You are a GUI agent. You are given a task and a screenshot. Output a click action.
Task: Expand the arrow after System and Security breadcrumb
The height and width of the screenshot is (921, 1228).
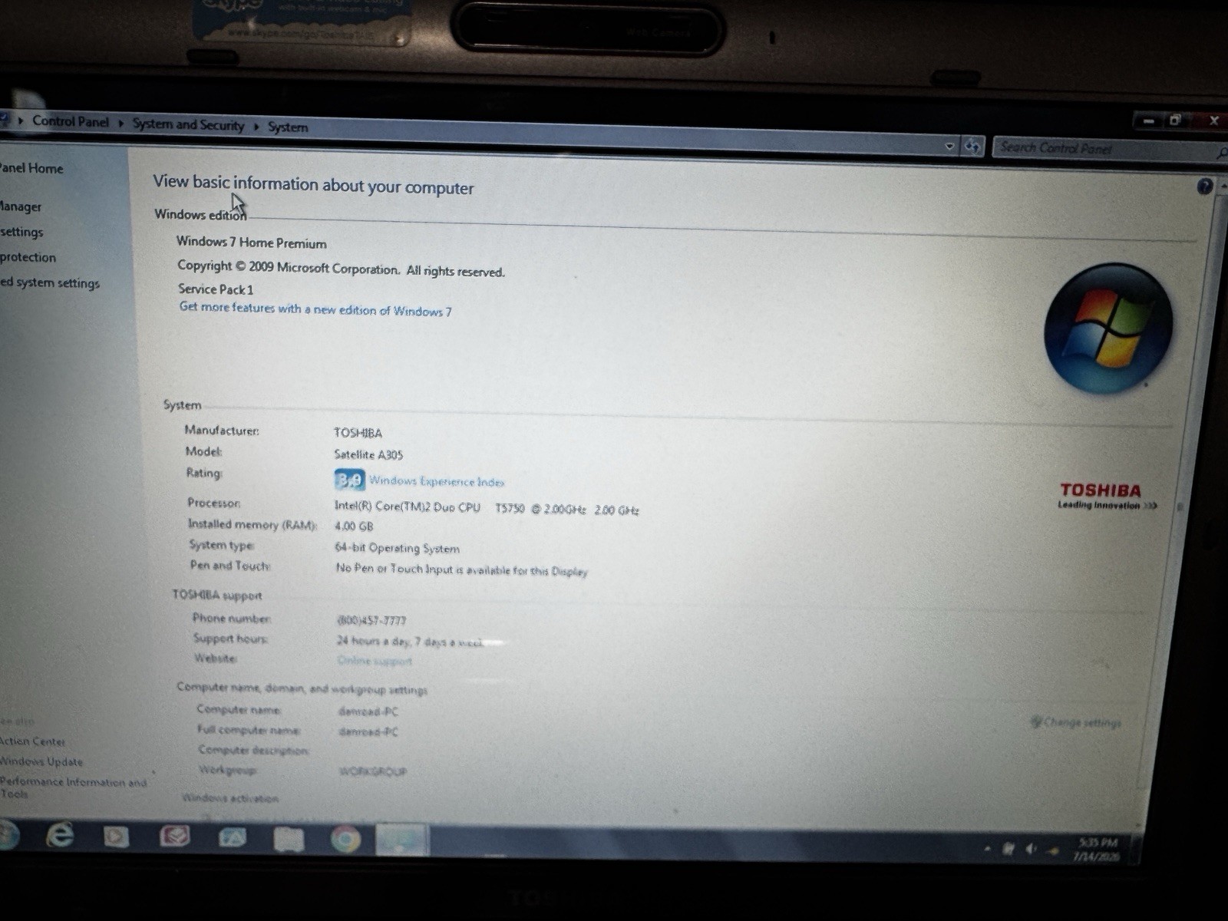(x=256, y=126)
